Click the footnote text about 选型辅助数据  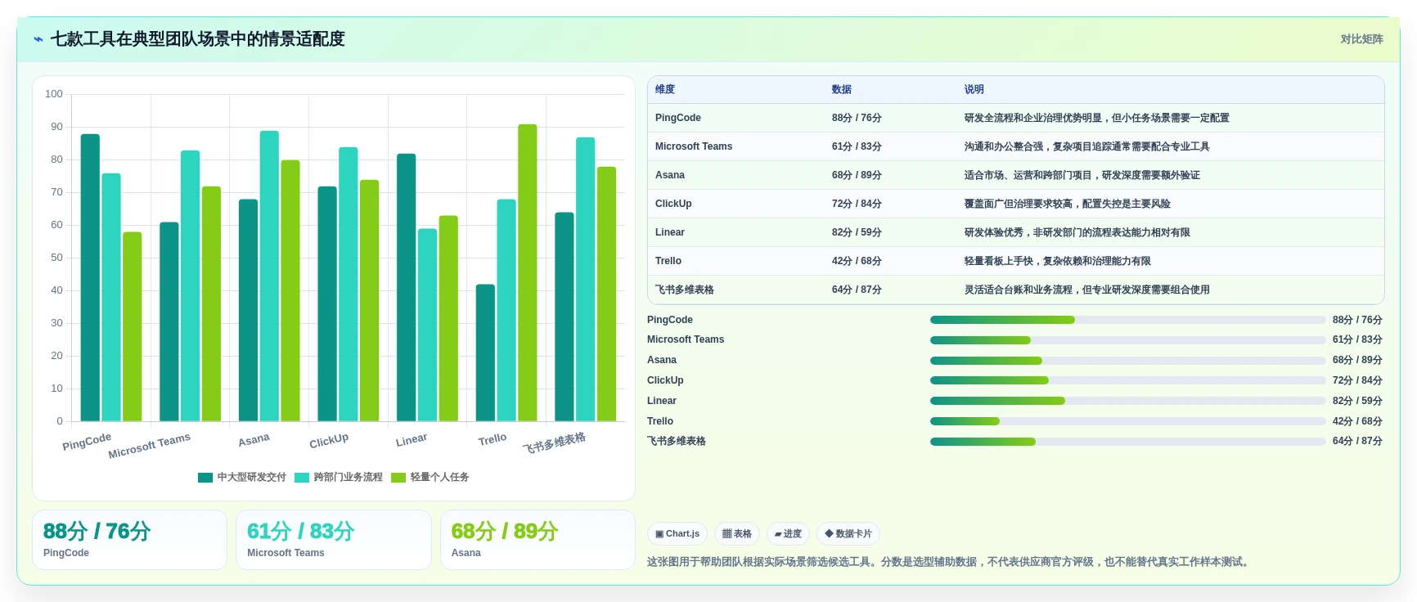point(949,562)
